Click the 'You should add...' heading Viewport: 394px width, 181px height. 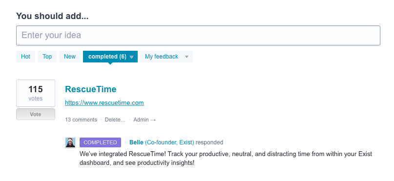(x=52, y=16)
